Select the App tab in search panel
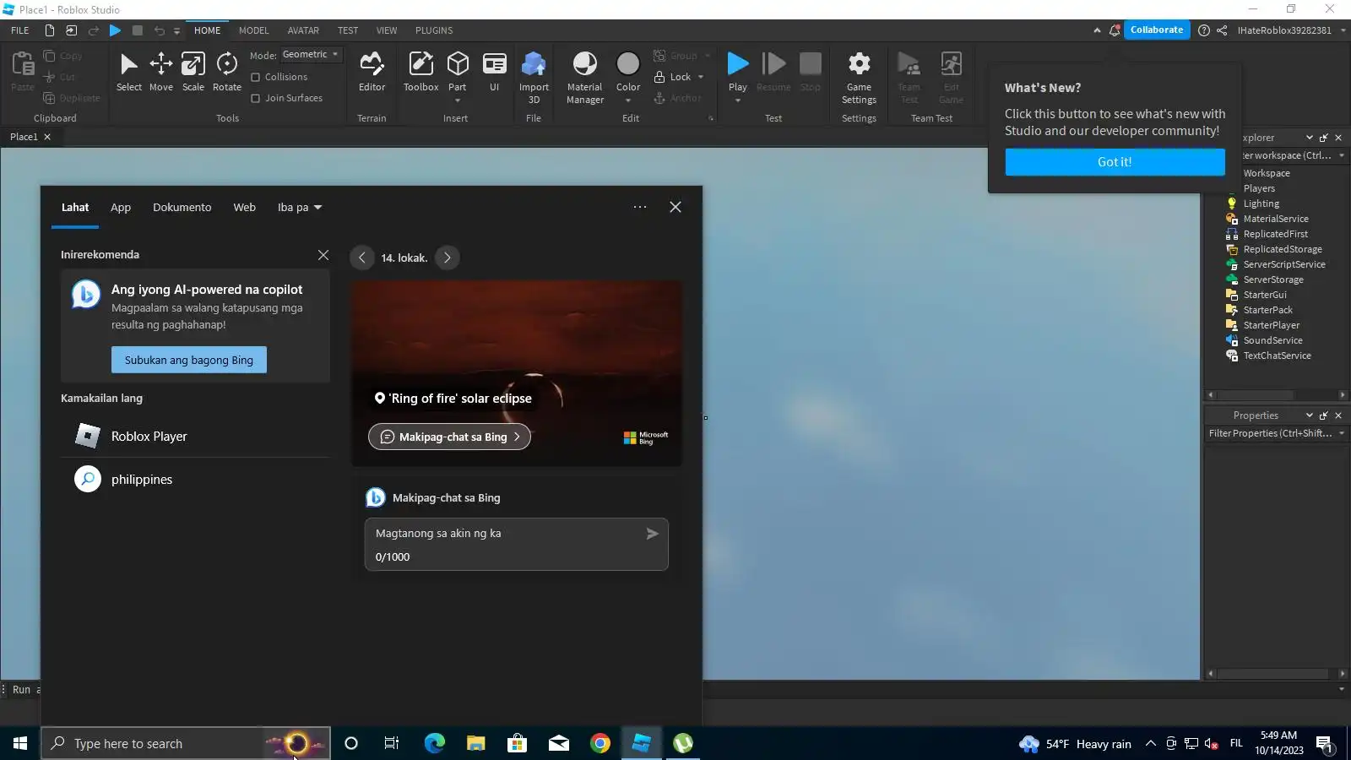Screen dimensions: 1351x760 click(x=121, y=208)
